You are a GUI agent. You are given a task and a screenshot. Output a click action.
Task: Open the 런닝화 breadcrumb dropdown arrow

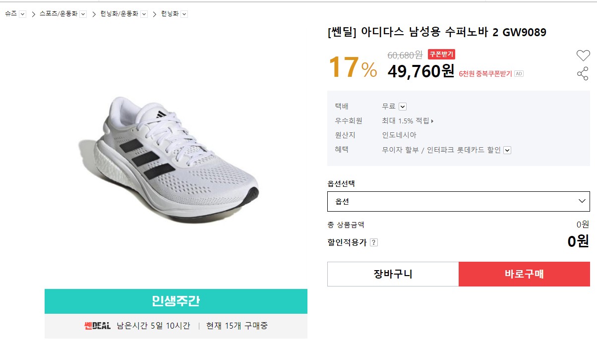pyautogui.click(x=184, y=14)
